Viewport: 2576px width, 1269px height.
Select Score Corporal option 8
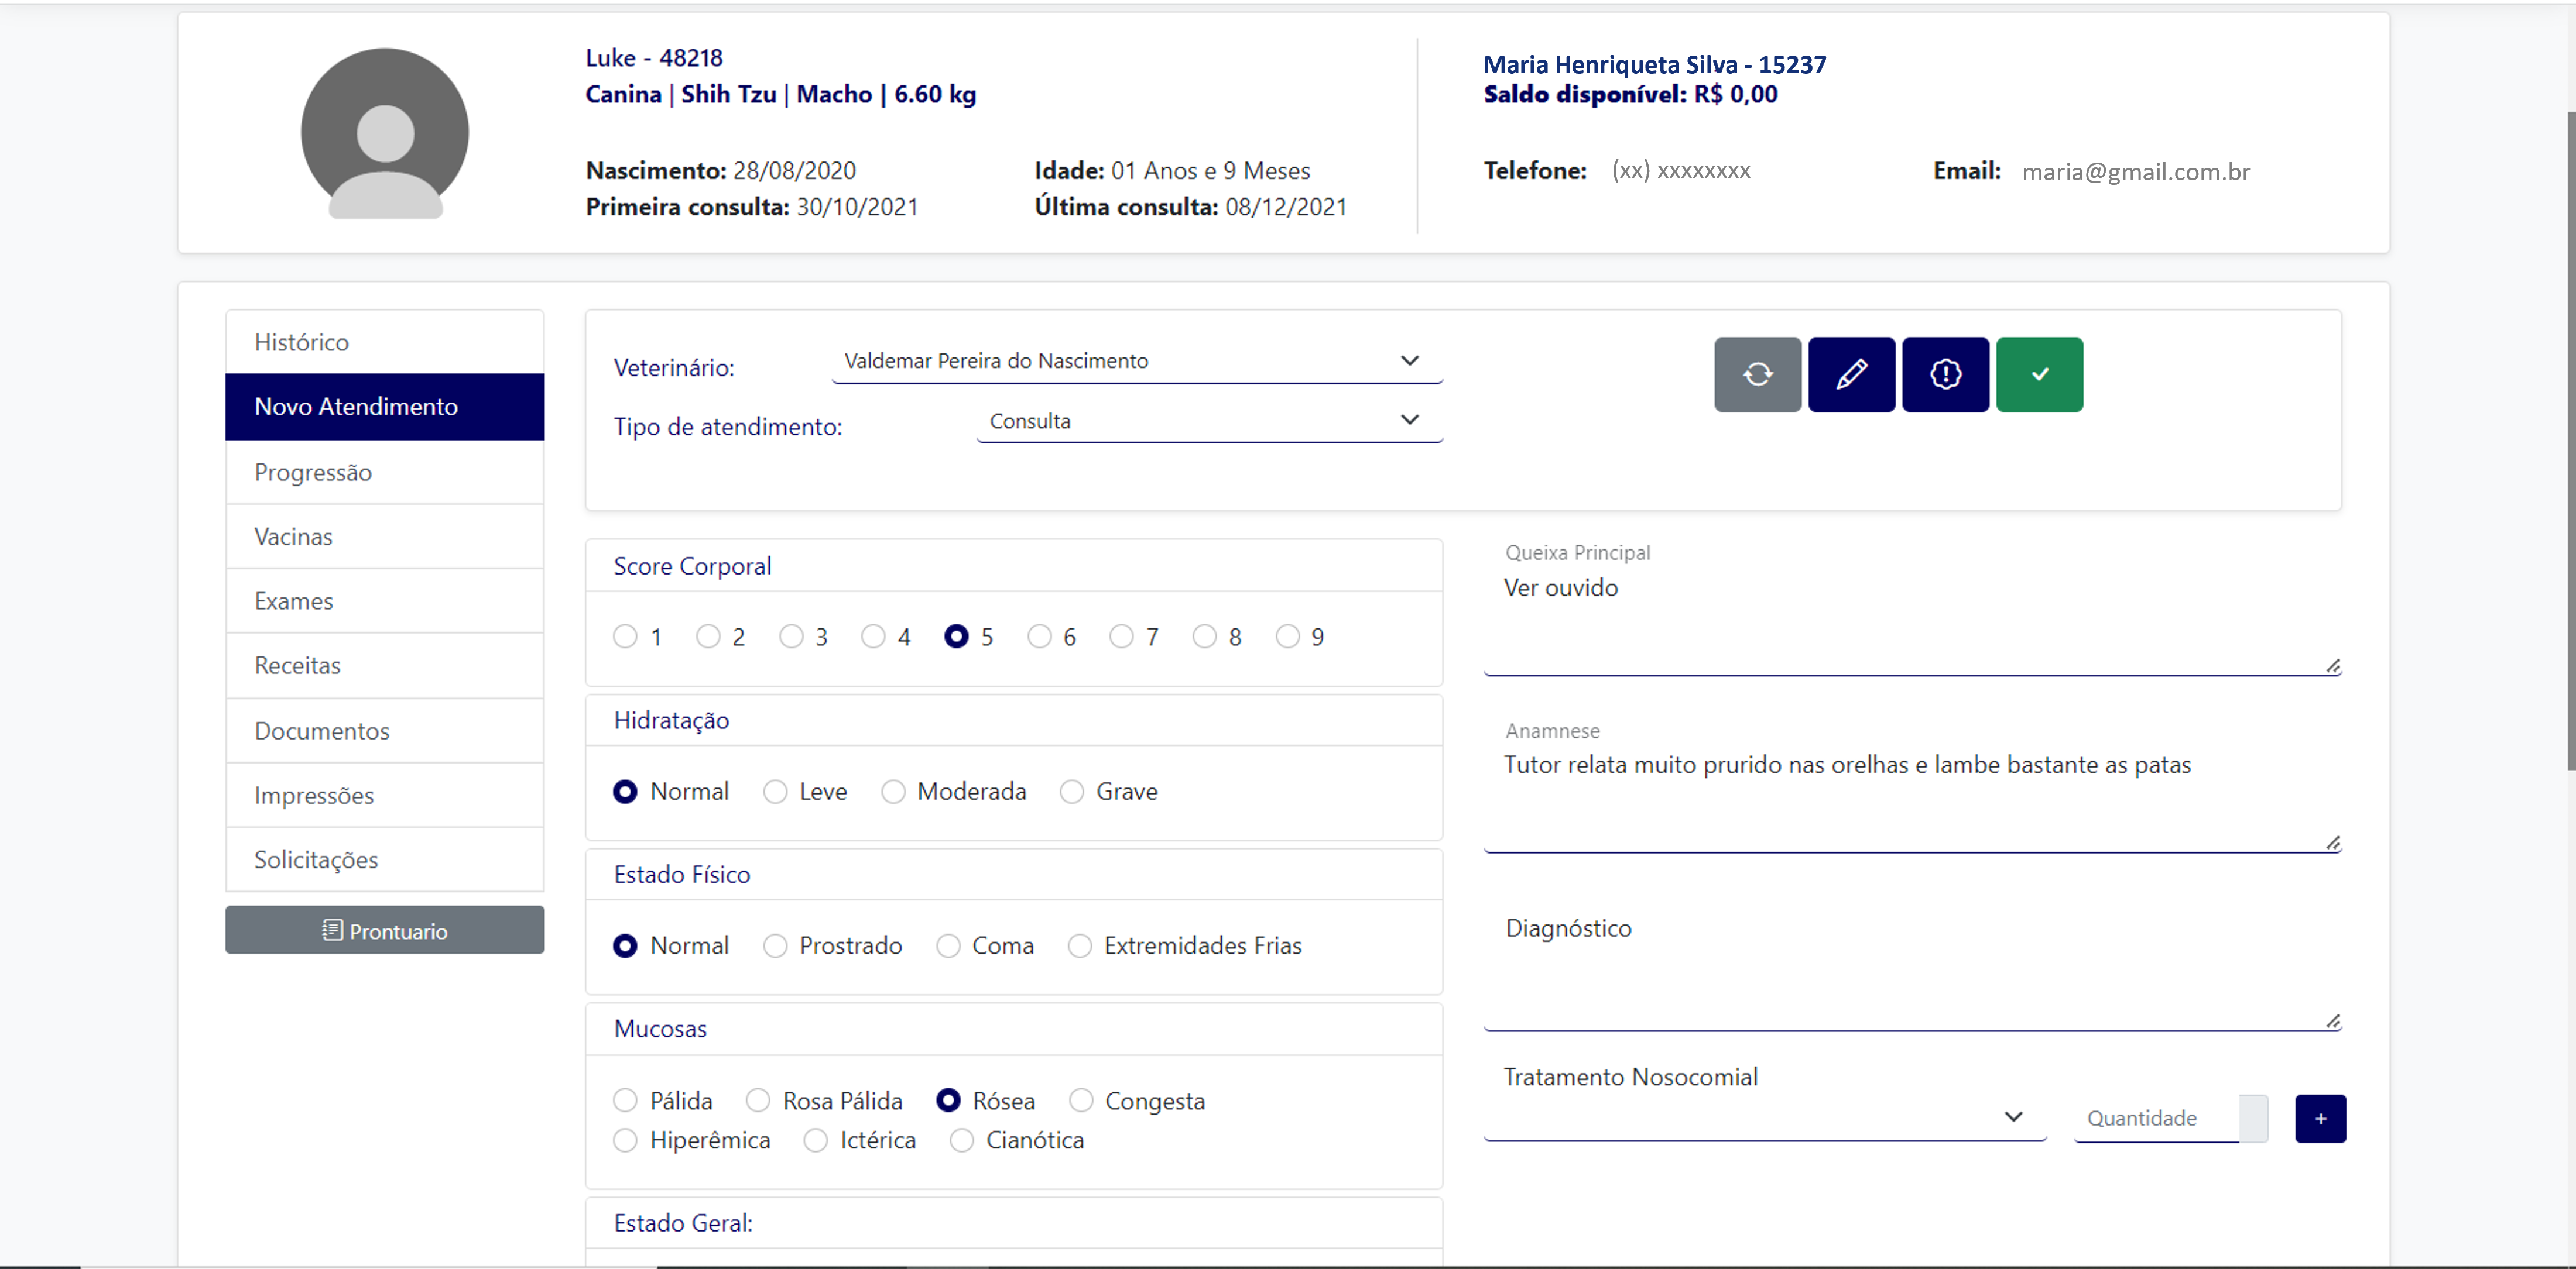tap(1205, 637)
